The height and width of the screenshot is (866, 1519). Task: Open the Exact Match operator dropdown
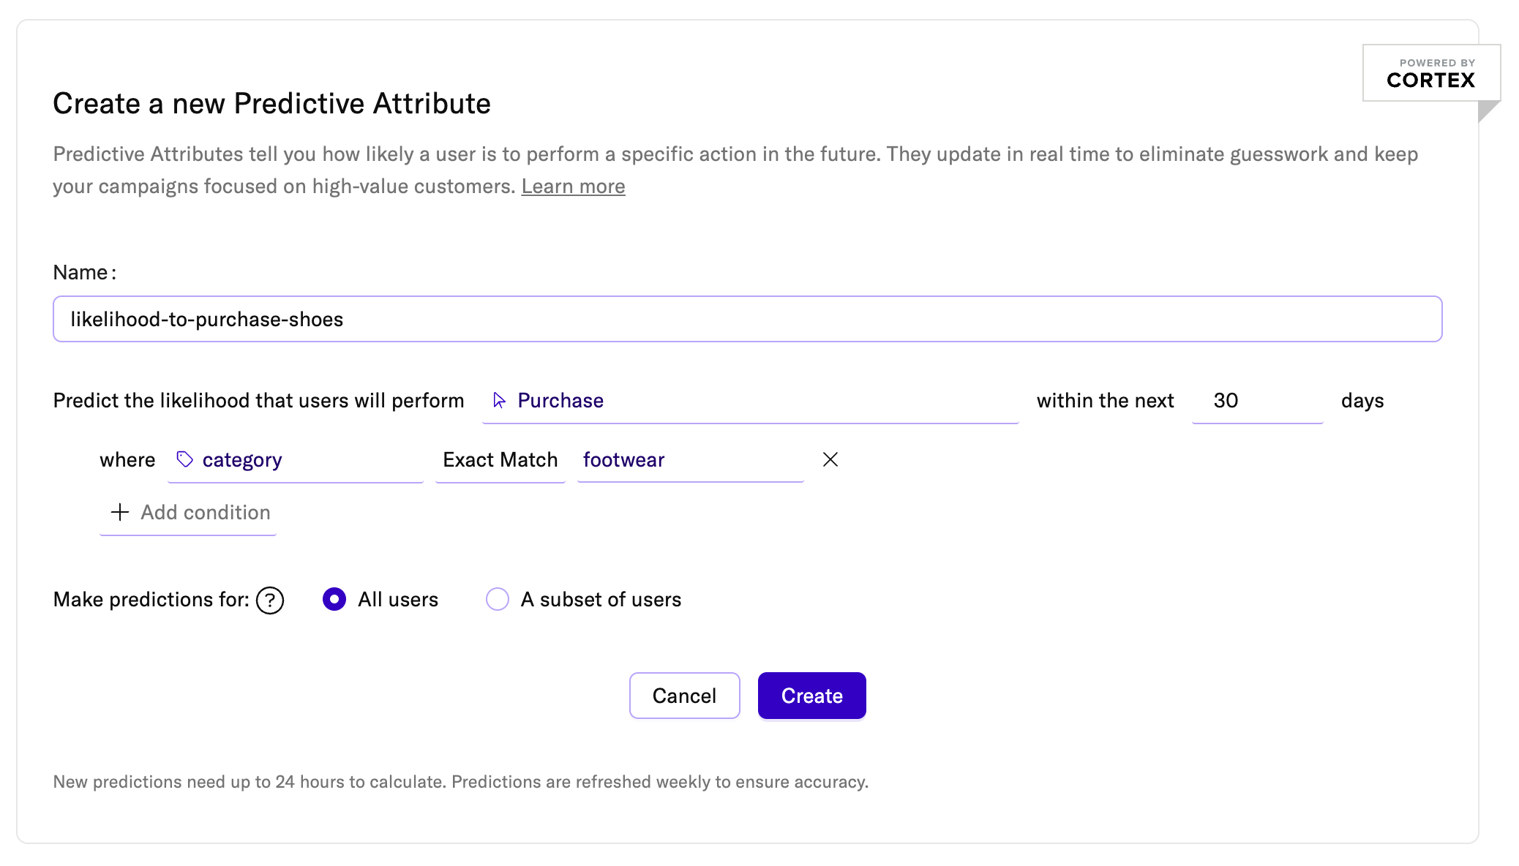500,460
